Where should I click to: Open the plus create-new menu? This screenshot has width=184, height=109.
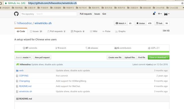click(160, 14)
